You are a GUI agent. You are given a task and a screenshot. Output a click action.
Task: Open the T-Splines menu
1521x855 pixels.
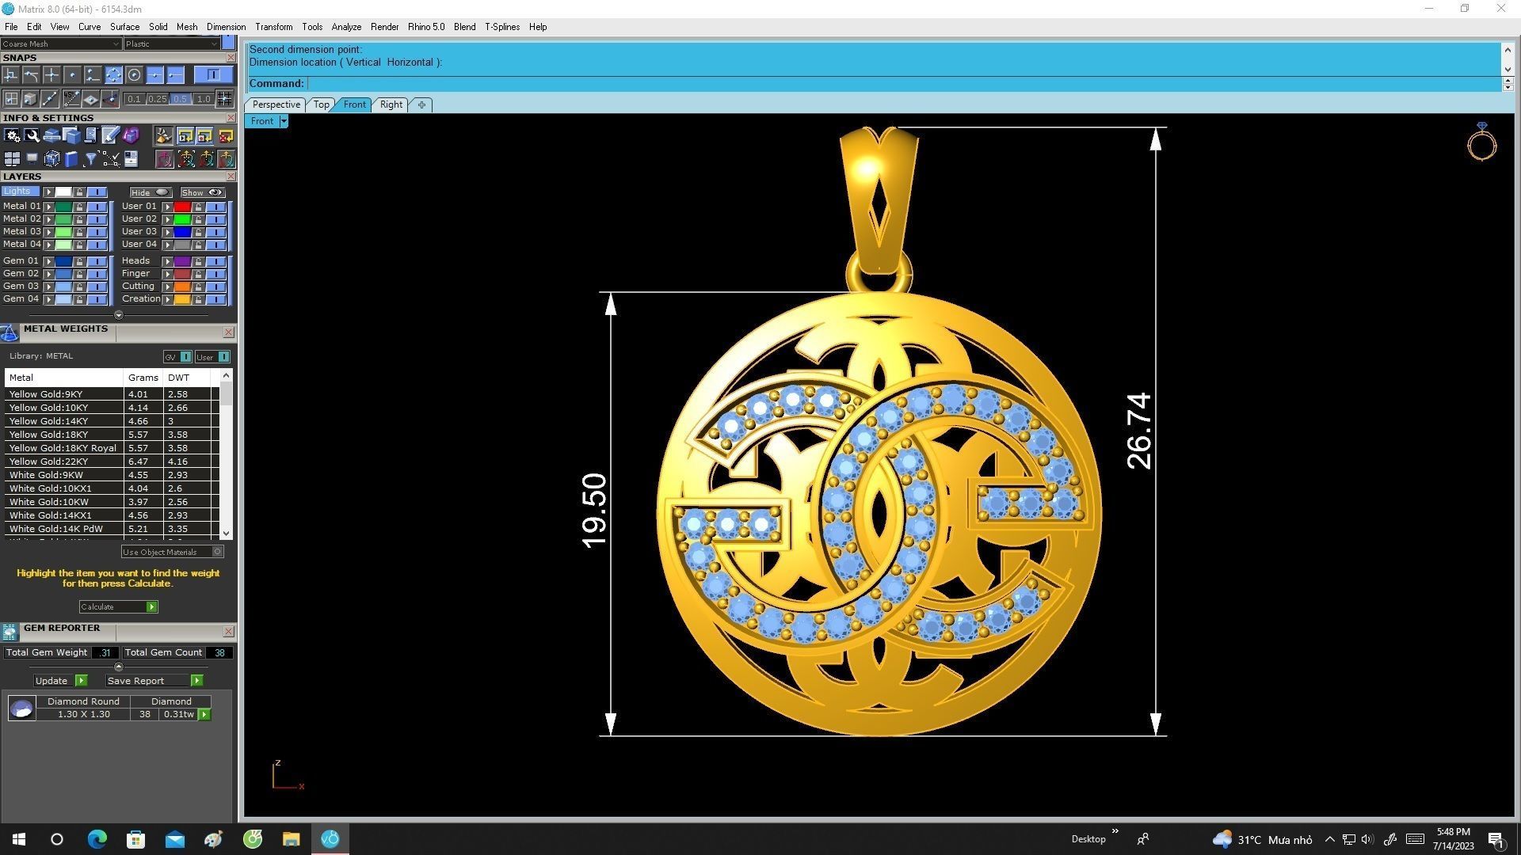point(502,27)
